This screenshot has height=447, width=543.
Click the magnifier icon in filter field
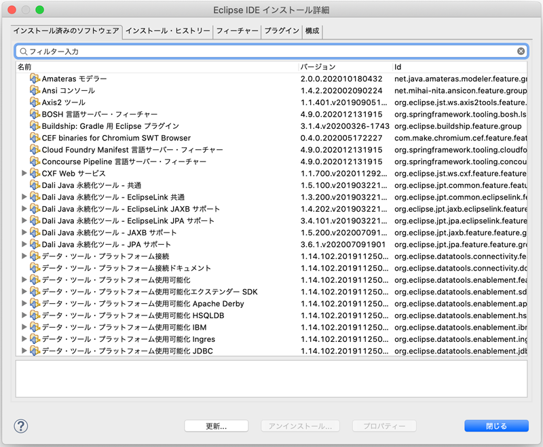click(23, 52)
